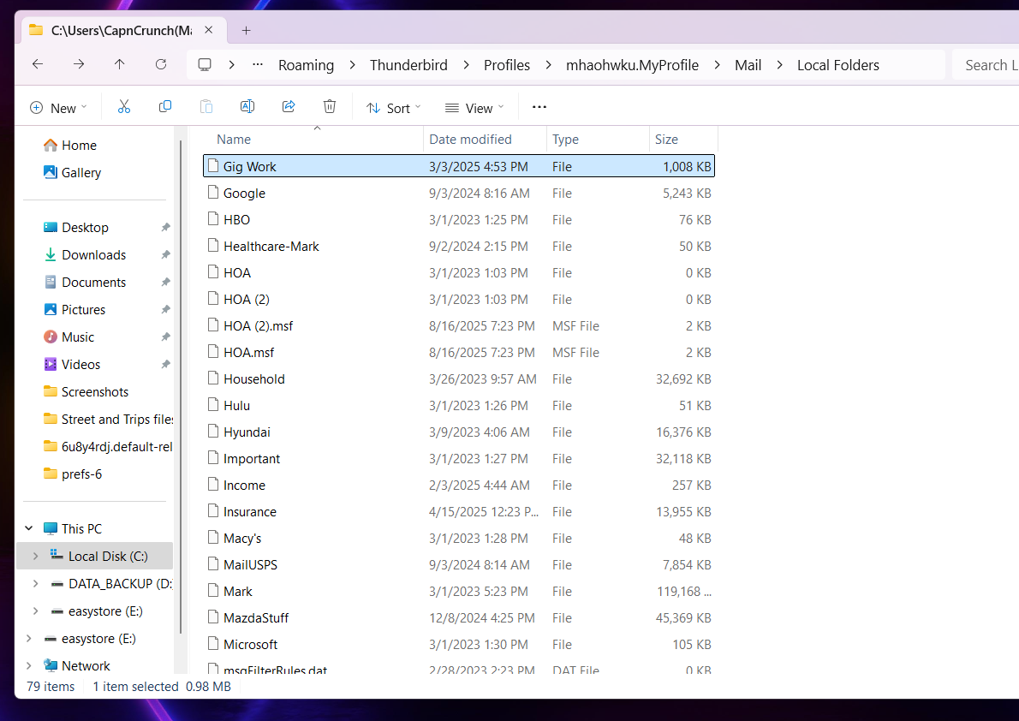Expand the Local Disk (C:) tree node
The image size is (1019, 721).
35,557
